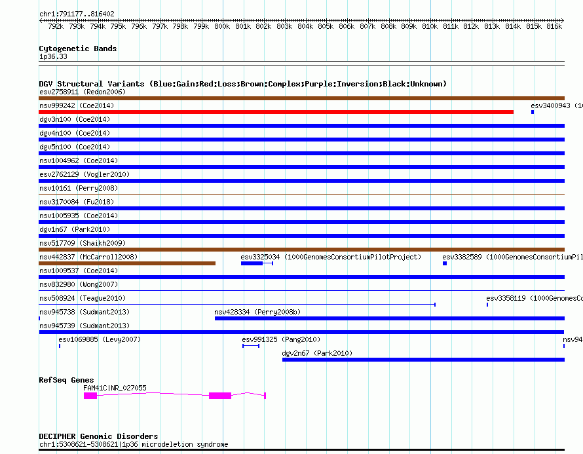
Task: Click the red nsv999242 loss variant bar
Action: pos(275,112)
